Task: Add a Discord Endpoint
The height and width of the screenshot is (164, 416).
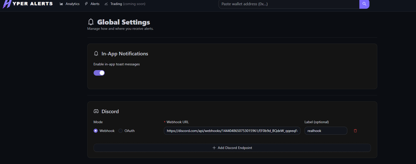Action: (232, 148)
